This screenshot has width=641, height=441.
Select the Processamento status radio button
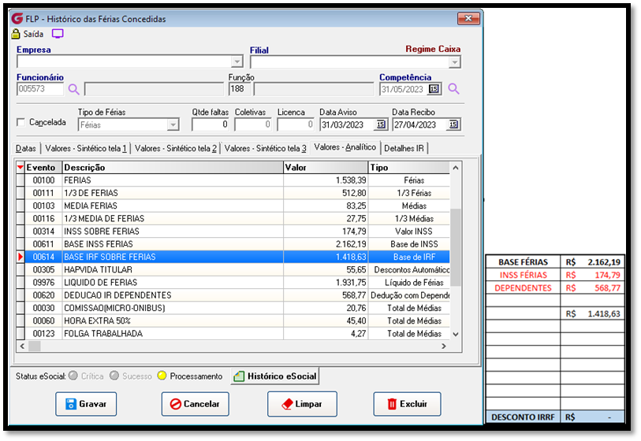tap(162, 376)
